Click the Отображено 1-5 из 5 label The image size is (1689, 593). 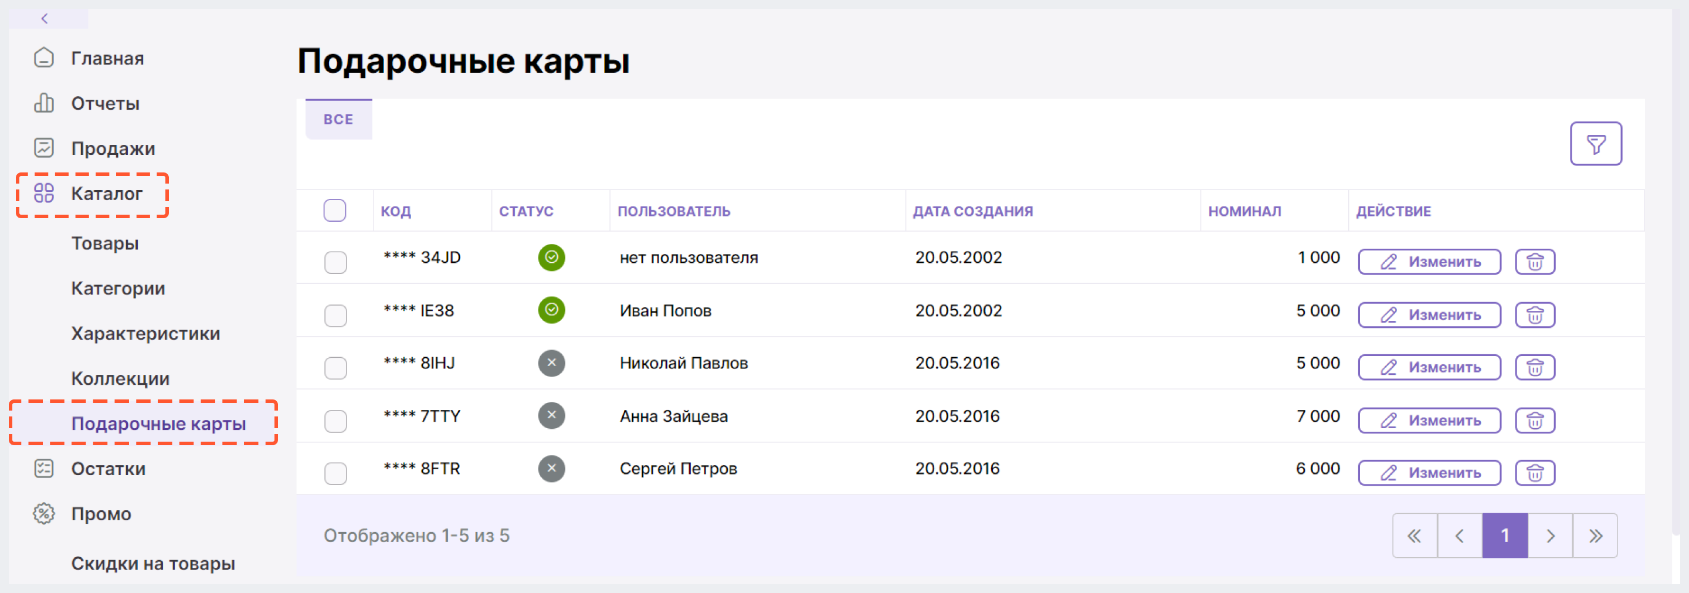click(x=416, y=536)
